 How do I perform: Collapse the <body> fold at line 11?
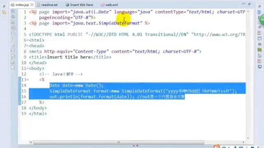coord(28,69)
